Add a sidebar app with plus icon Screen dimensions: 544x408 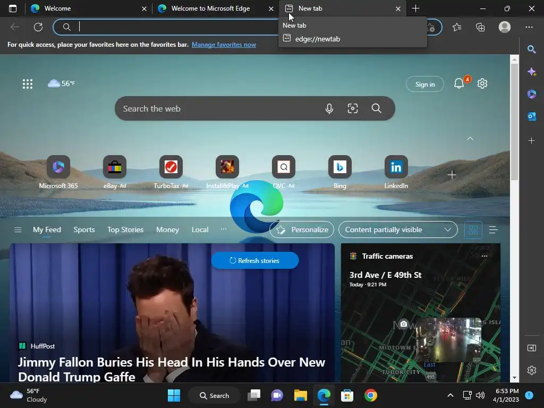pos(531,140)
